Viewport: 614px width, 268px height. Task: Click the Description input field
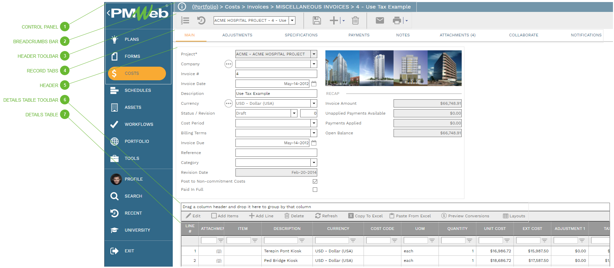coord(276,94)
